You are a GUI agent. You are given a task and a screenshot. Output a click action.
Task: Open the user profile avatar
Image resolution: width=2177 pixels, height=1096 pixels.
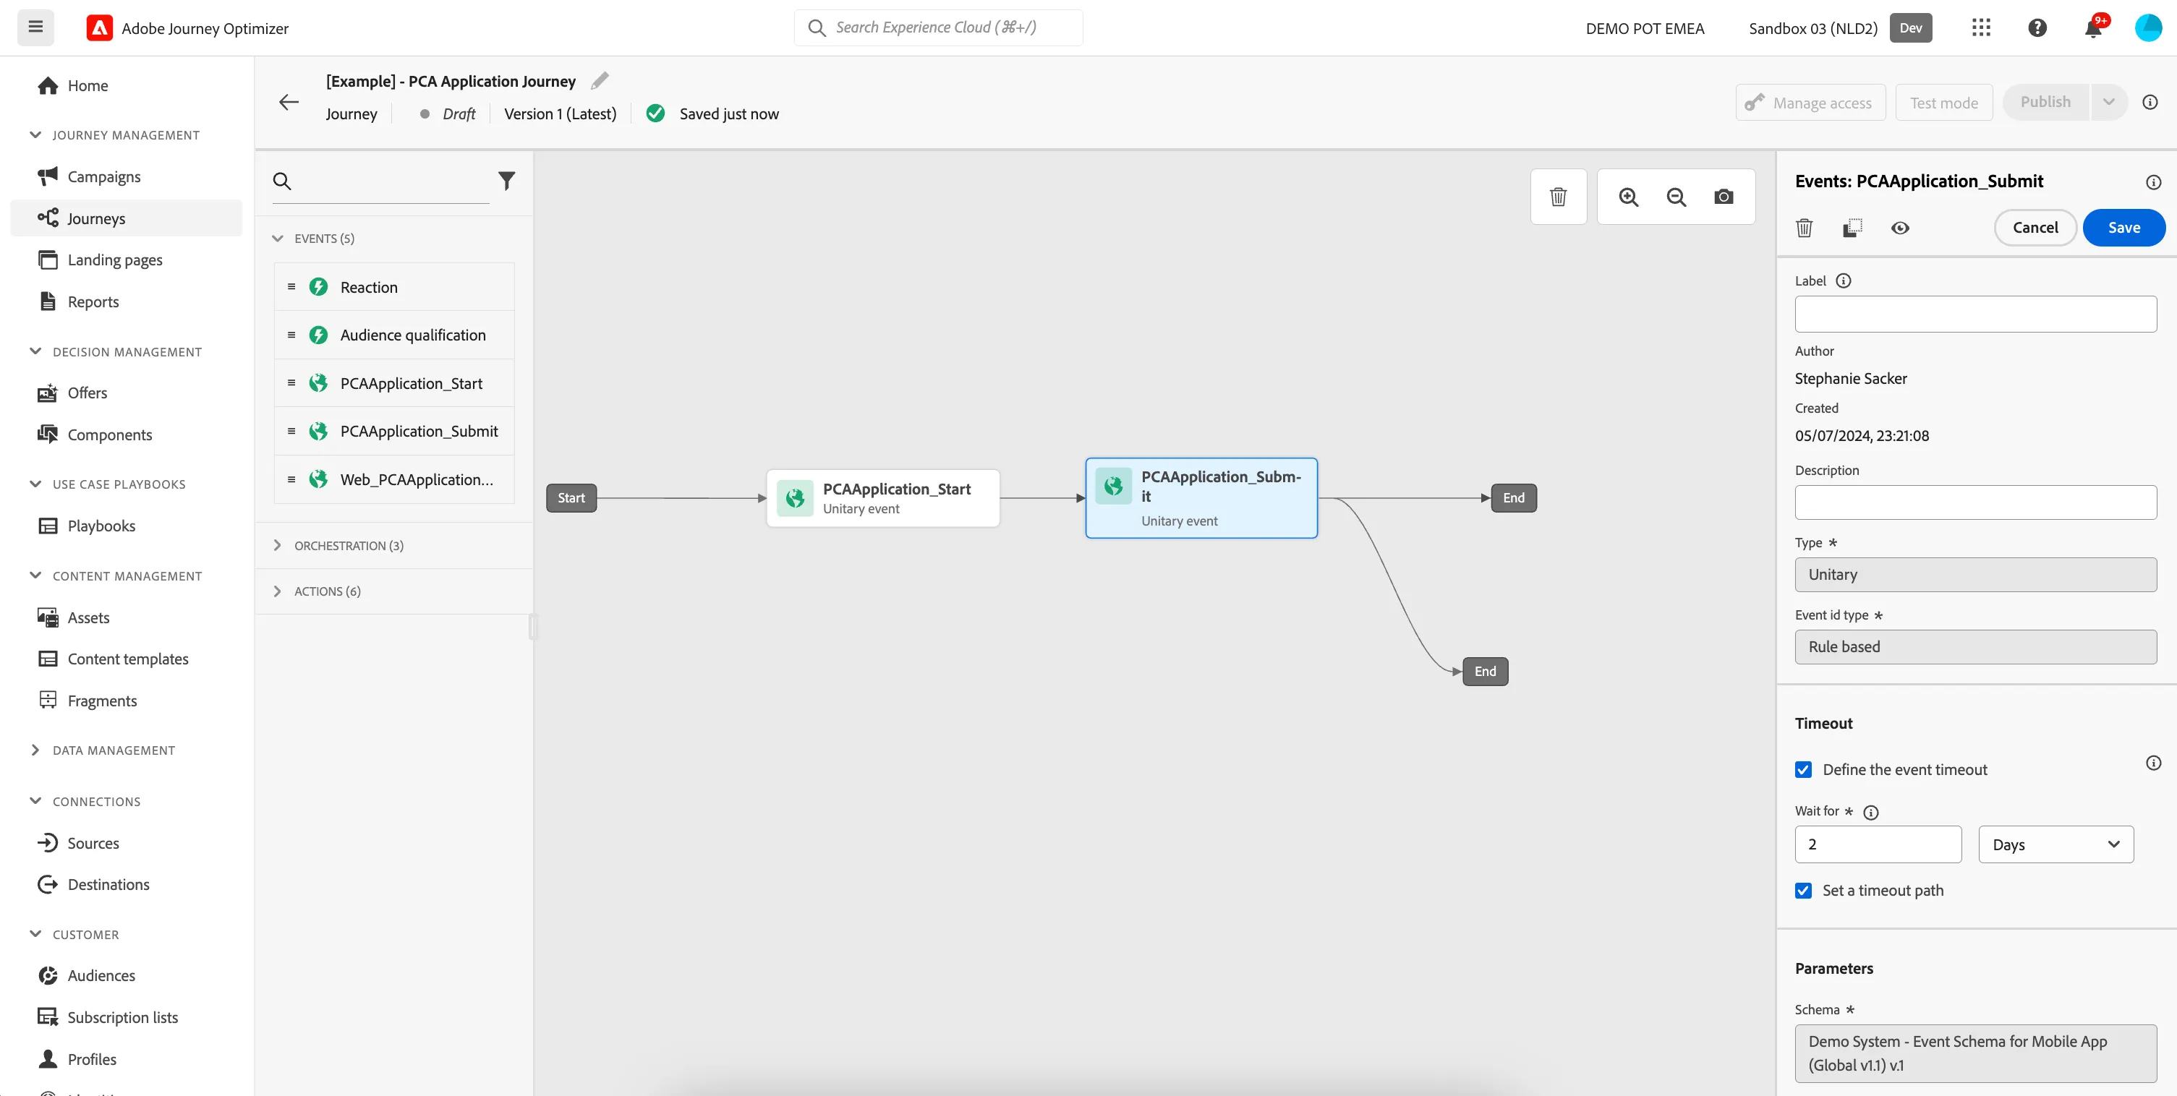[x=2147, y=28]
